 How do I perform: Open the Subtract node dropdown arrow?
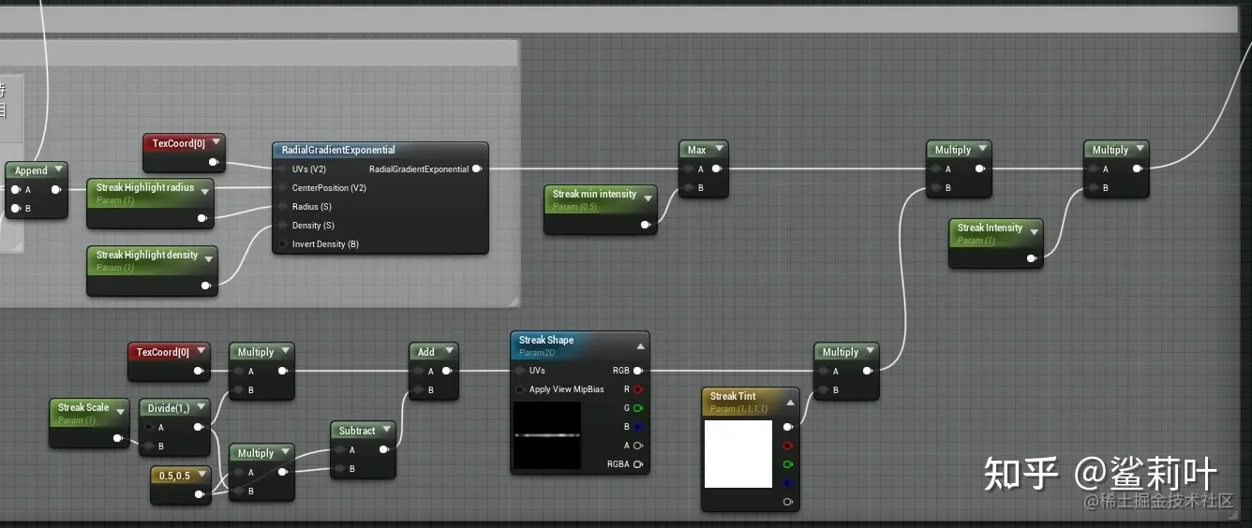click(385, 431)
